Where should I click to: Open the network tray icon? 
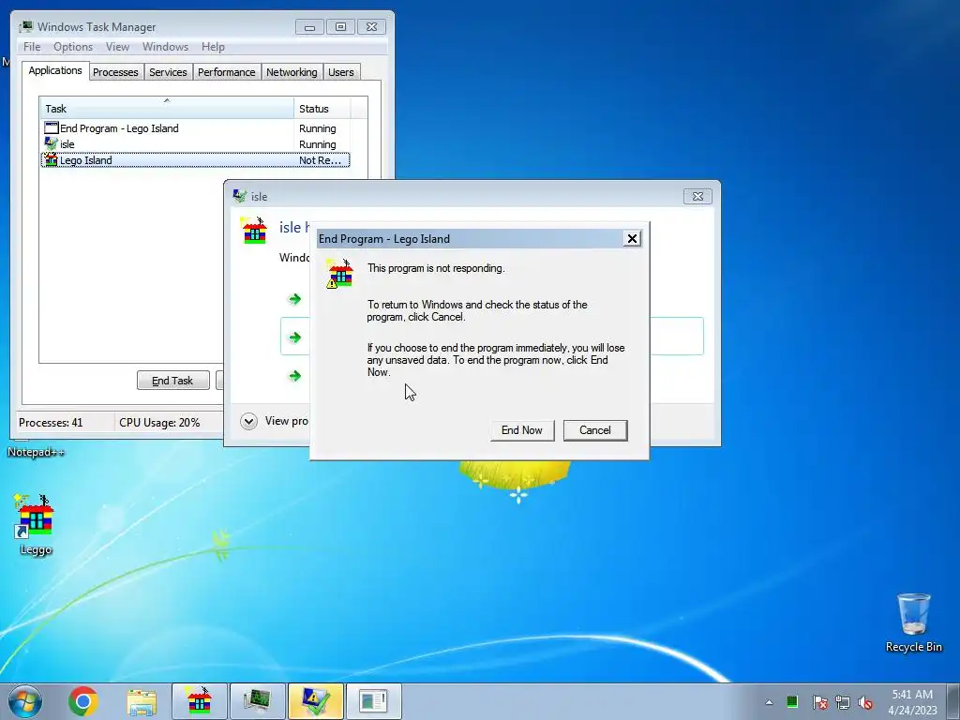tap(843, 702)
